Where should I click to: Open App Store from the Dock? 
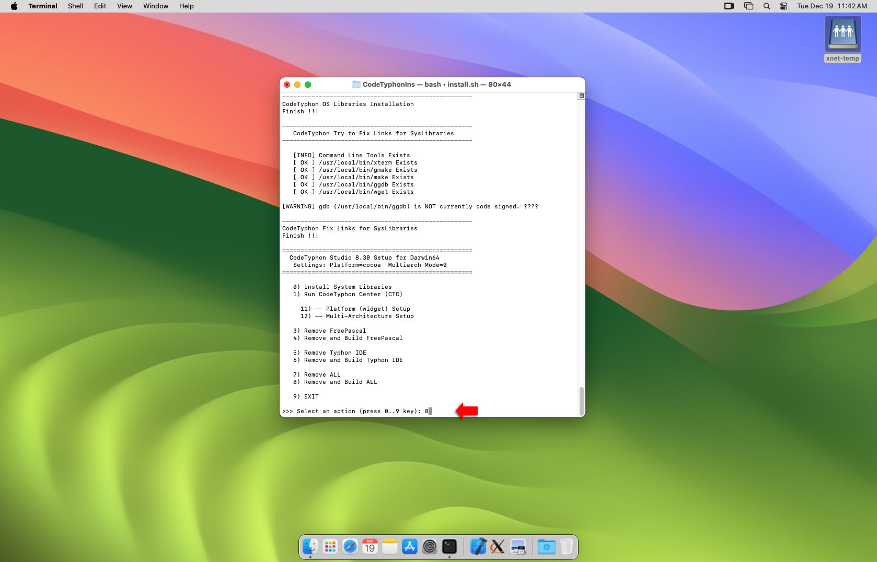click(410, 547)
